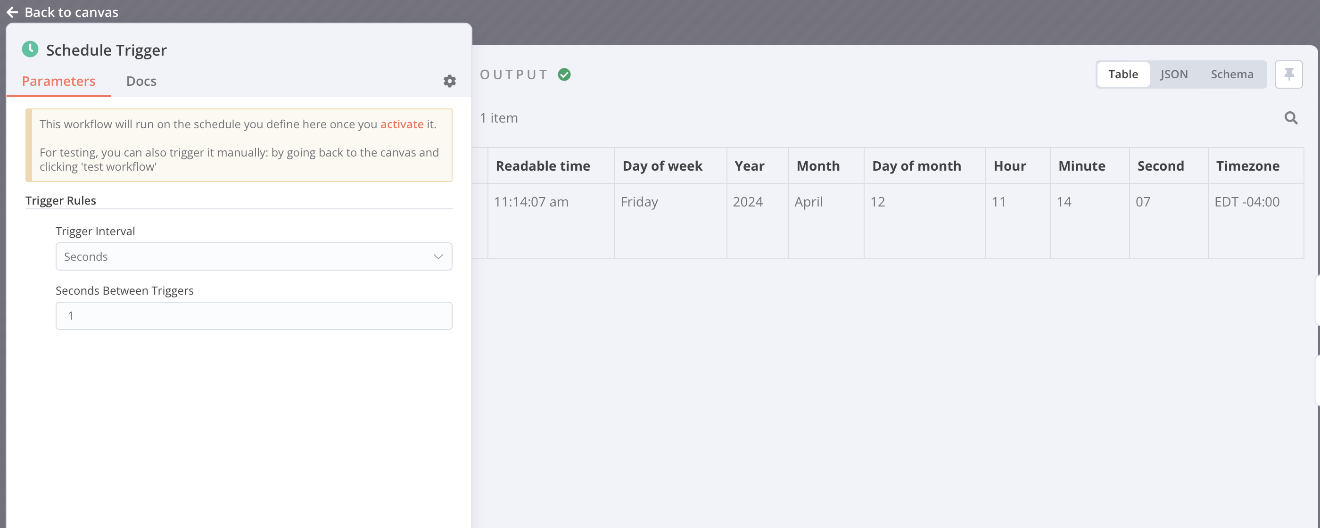Select the 'Readable time' column header

tap(551, 165)
